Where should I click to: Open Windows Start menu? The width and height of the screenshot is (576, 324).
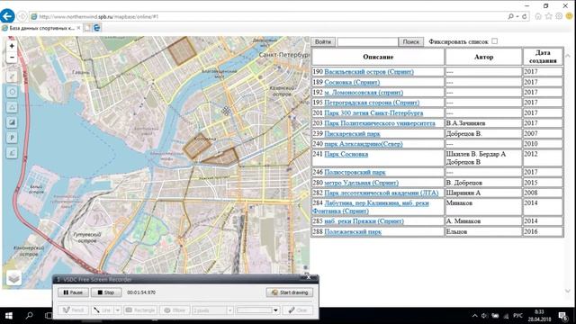8,316
